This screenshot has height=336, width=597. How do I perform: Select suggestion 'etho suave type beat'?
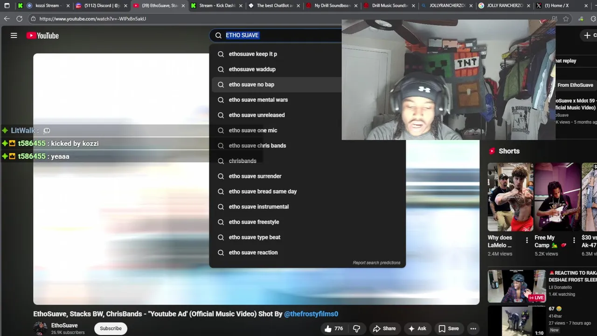[307, 238]
